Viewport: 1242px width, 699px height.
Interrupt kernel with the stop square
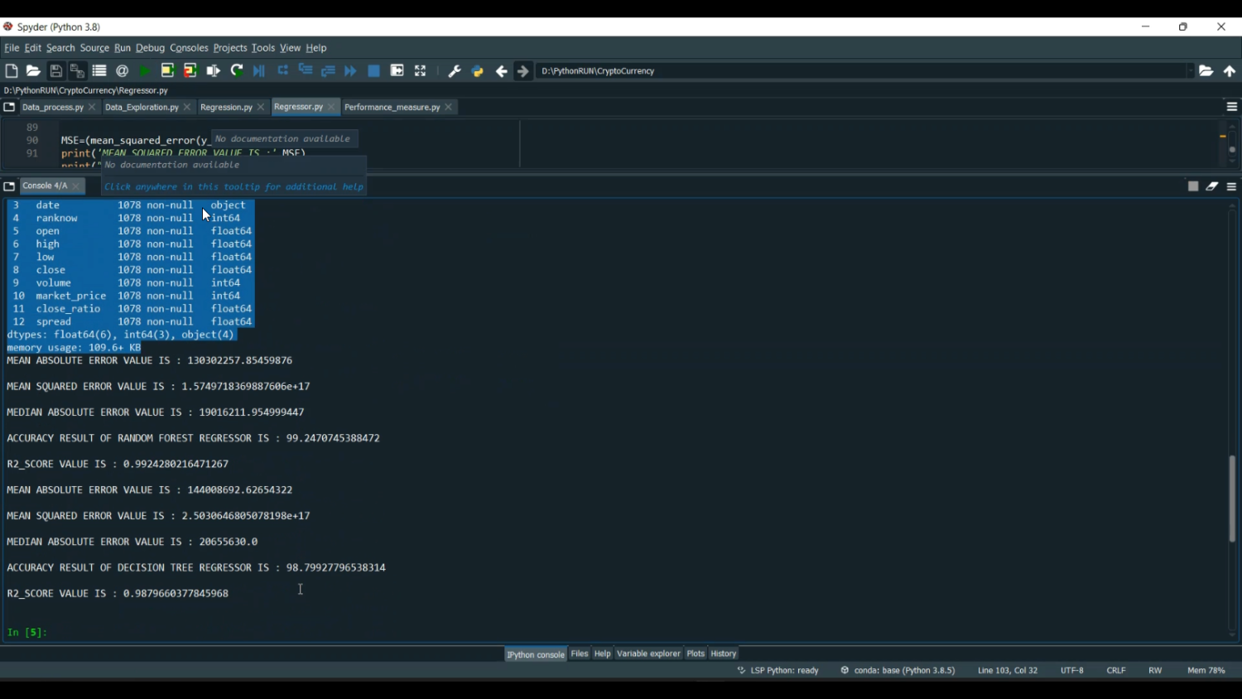click(x=1193, y=186)
